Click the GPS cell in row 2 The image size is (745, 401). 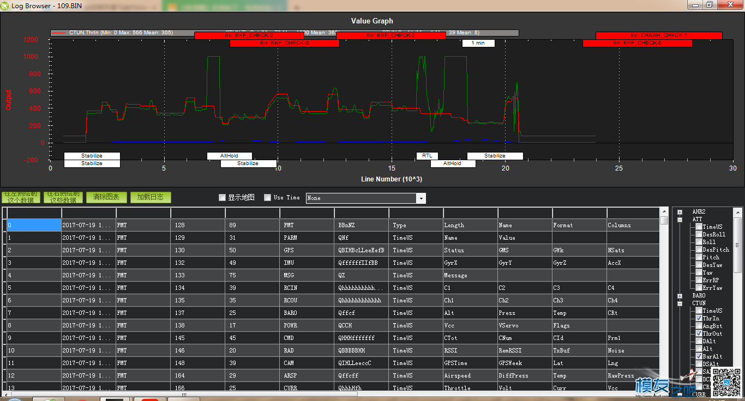(307, 250)
